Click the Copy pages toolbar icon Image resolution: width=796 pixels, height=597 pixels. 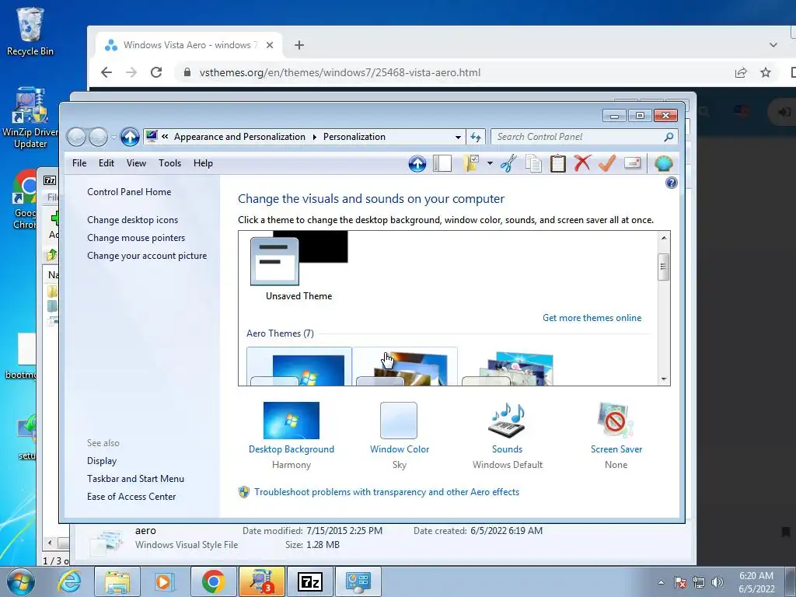pos(533,163)
